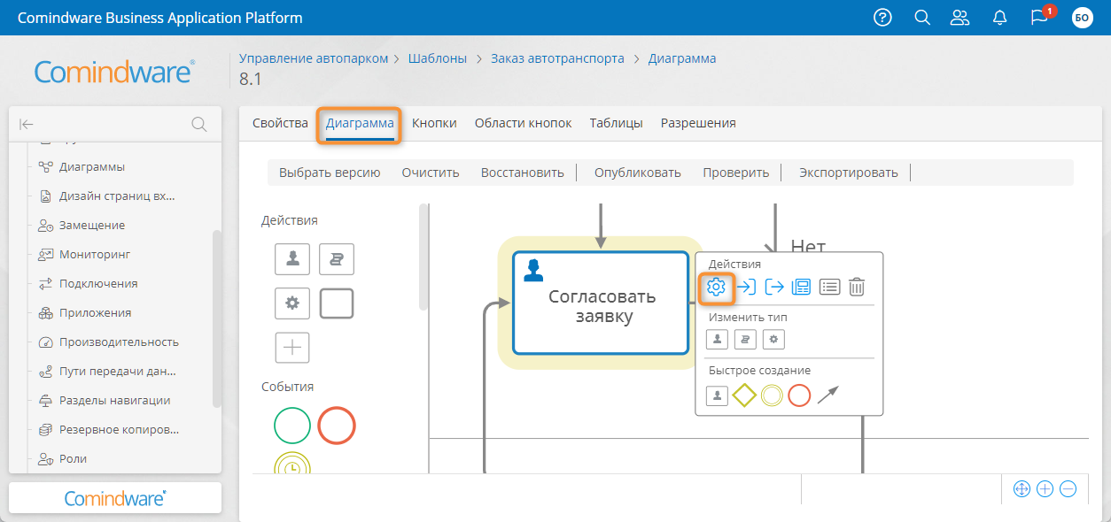Open the messages flag with badge 1

[1041, 17]
